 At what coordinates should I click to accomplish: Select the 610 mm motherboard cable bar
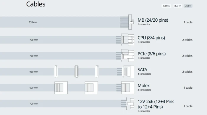click(x=60, y=22)
